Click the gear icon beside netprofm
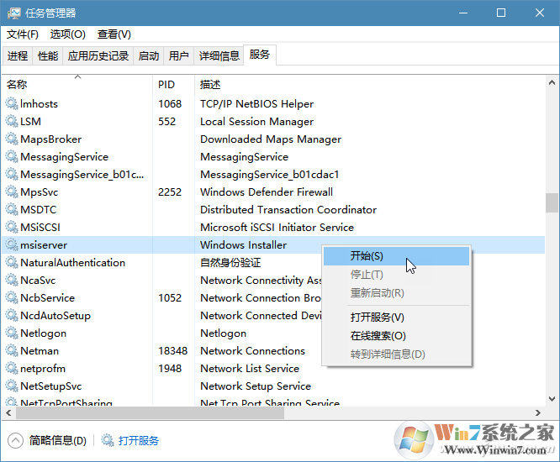The width and height of the screenshot is (560, 462). (12, 369)
